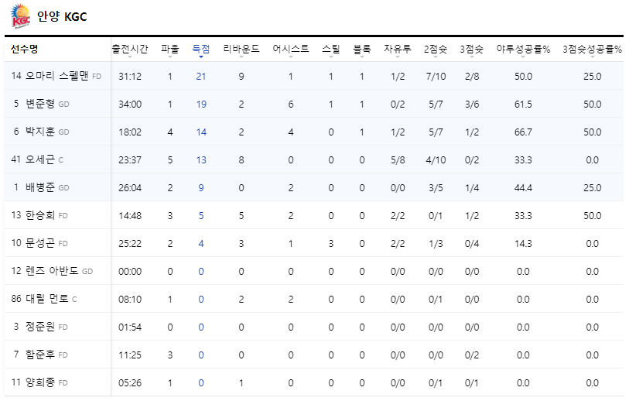
Task: Click the 18:02 playing time cell
Action: pos(129,132)
